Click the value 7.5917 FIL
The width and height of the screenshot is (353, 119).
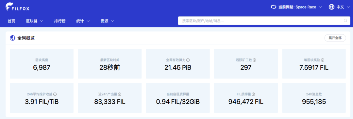(x=314, y=67)
